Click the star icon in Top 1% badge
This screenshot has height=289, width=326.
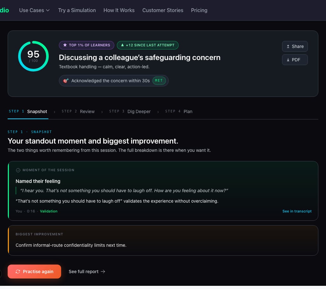tap(65, 45)
